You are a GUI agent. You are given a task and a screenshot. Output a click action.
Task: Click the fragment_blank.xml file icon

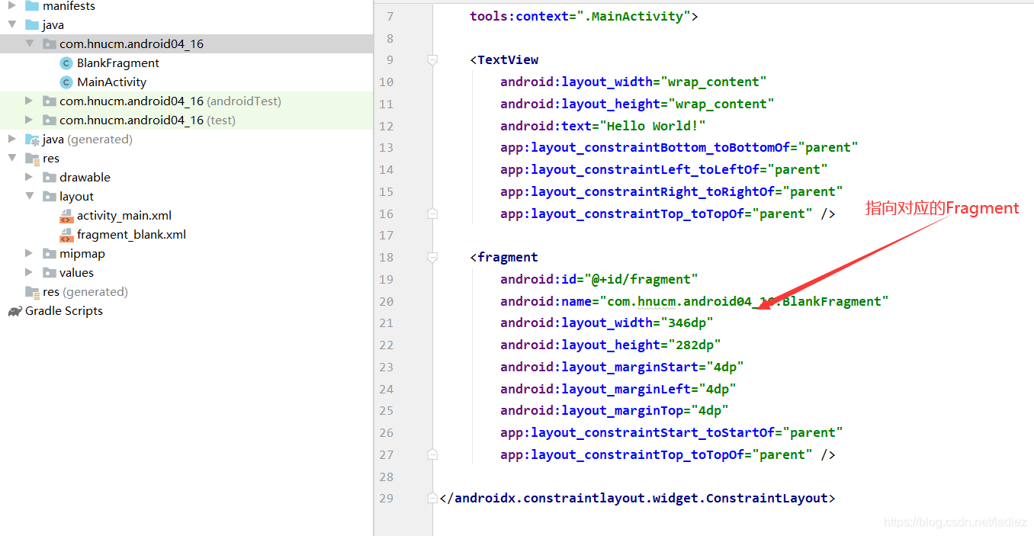coord(66,235)
